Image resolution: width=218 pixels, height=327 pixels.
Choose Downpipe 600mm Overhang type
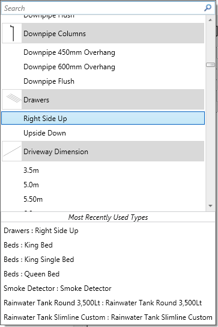pos(103,67)
